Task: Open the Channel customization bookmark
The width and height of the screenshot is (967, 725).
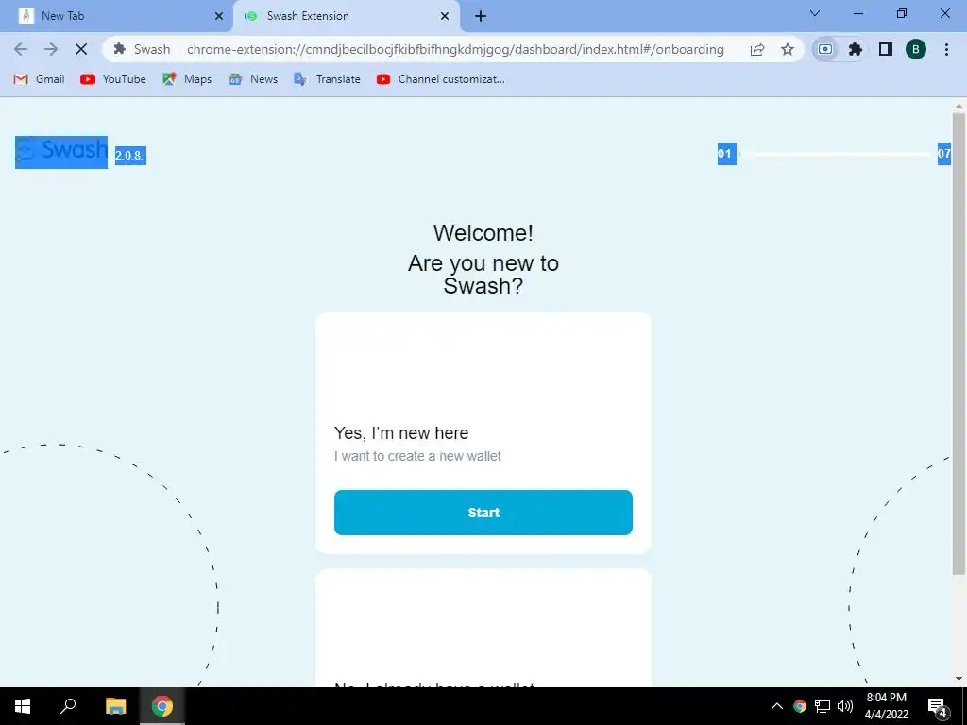Action: [440, 79]
